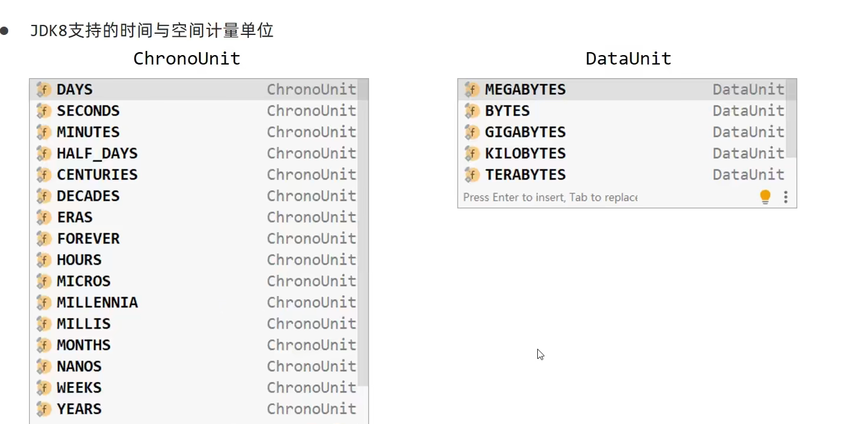Choose the MICROS completion entry
866x424 pixels.
[x=84, y=281]
